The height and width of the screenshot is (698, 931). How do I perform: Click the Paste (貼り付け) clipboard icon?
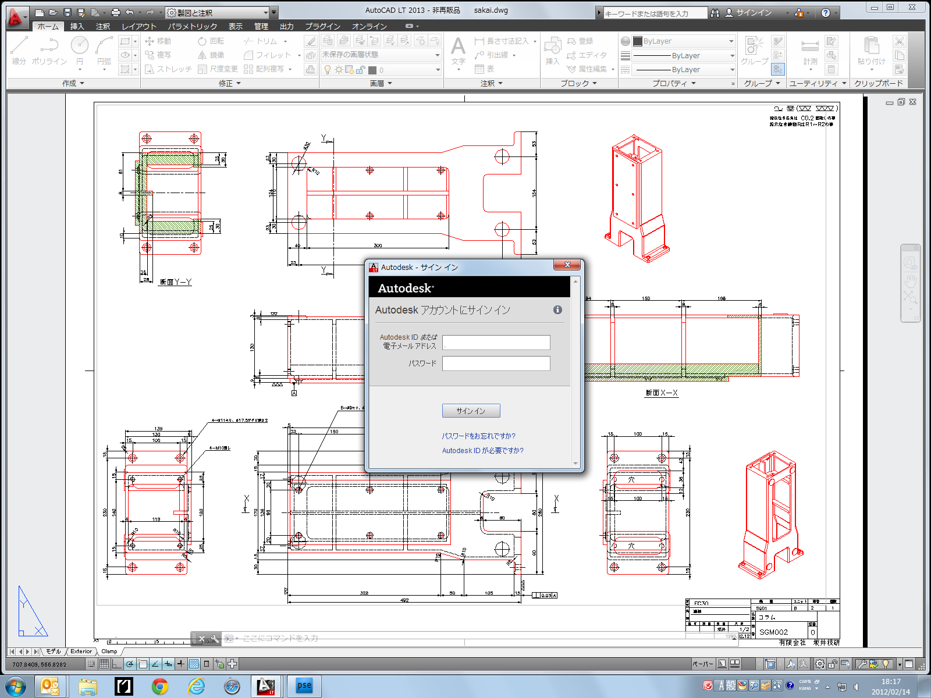point(872,51)
